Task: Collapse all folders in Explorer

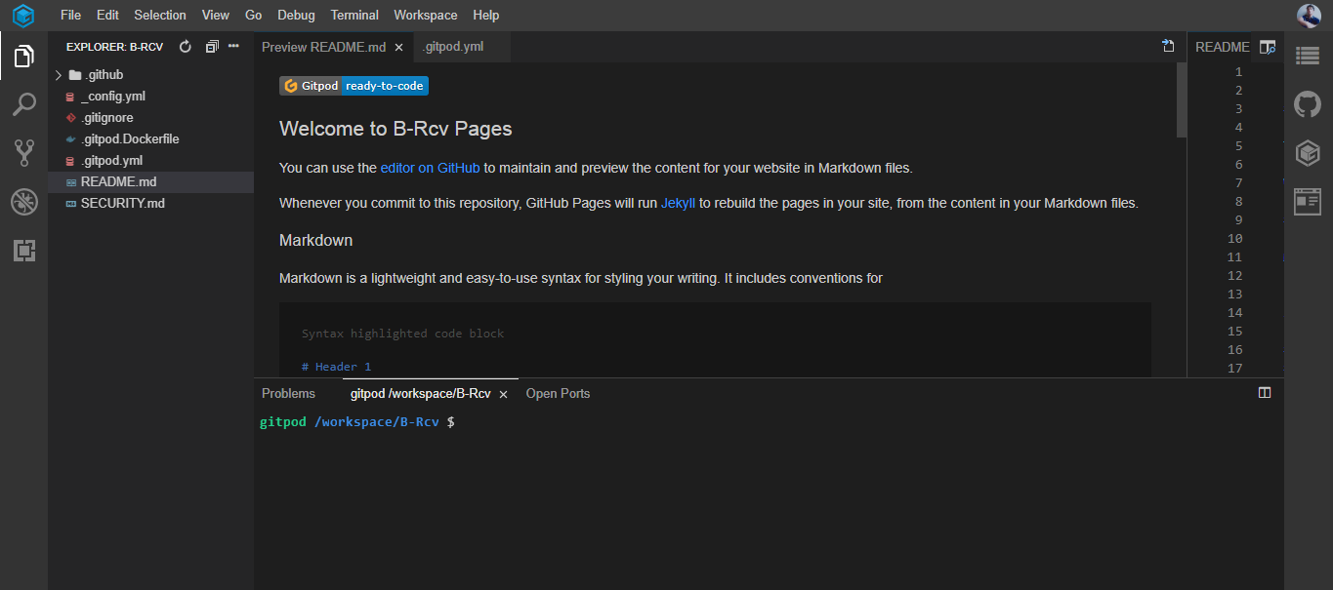Action: [x=211, y=47]
